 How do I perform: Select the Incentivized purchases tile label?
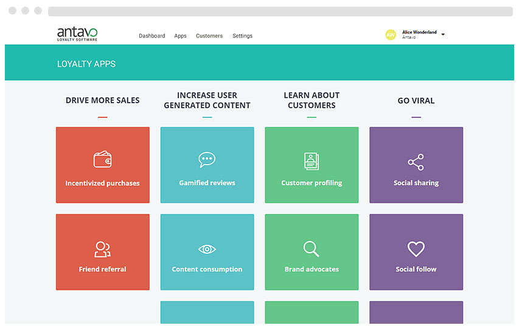[x=102, y=183]
